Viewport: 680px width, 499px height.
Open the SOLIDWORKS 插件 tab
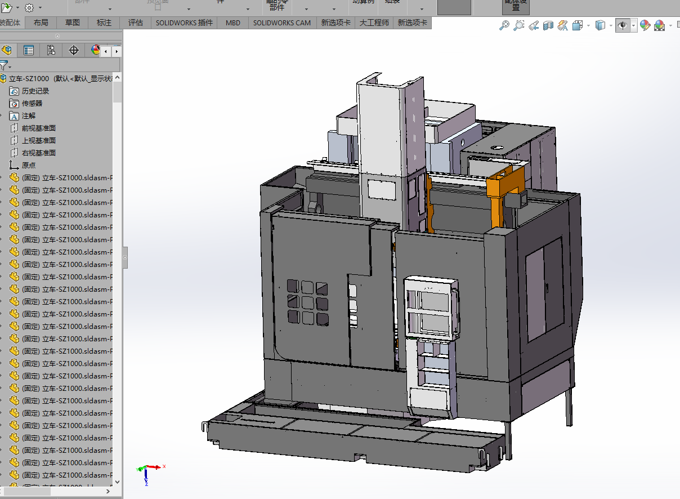click(x=185, y=23)
